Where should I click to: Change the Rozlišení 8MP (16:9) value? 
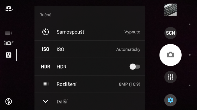point(129,84)
